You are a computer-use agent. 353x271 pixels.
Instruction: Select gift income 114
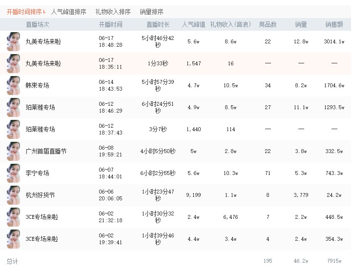(230, 129)
